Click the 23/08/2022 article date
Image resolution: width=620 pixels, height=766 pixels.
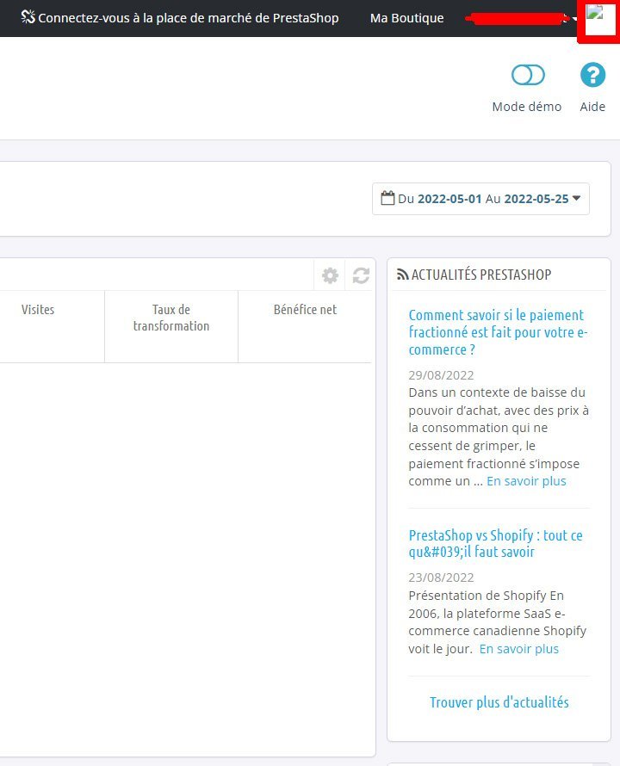click(x=441, y=578)
